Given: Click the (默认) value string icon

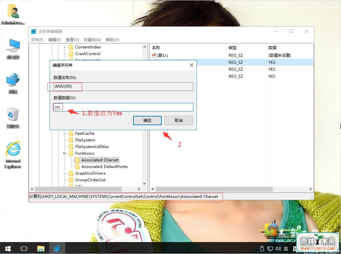Looking at the screenshot, I should click(x=154, y=55).
